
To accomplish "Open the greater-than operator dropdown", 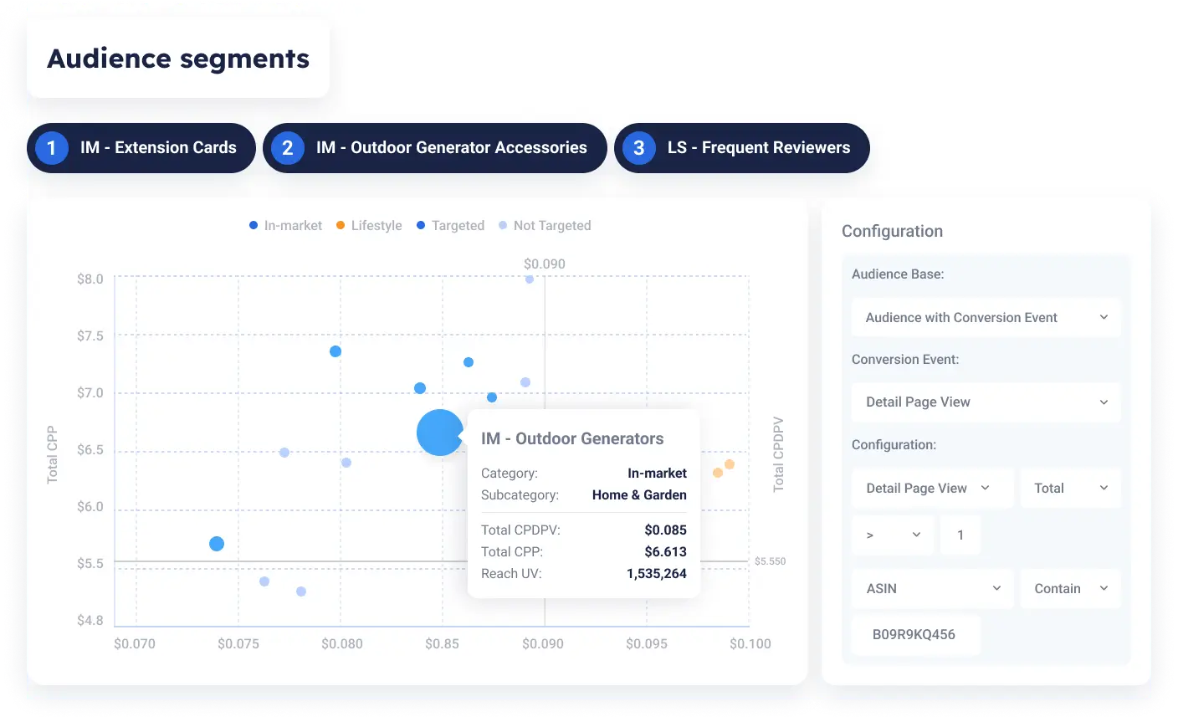I will point(893,535).
